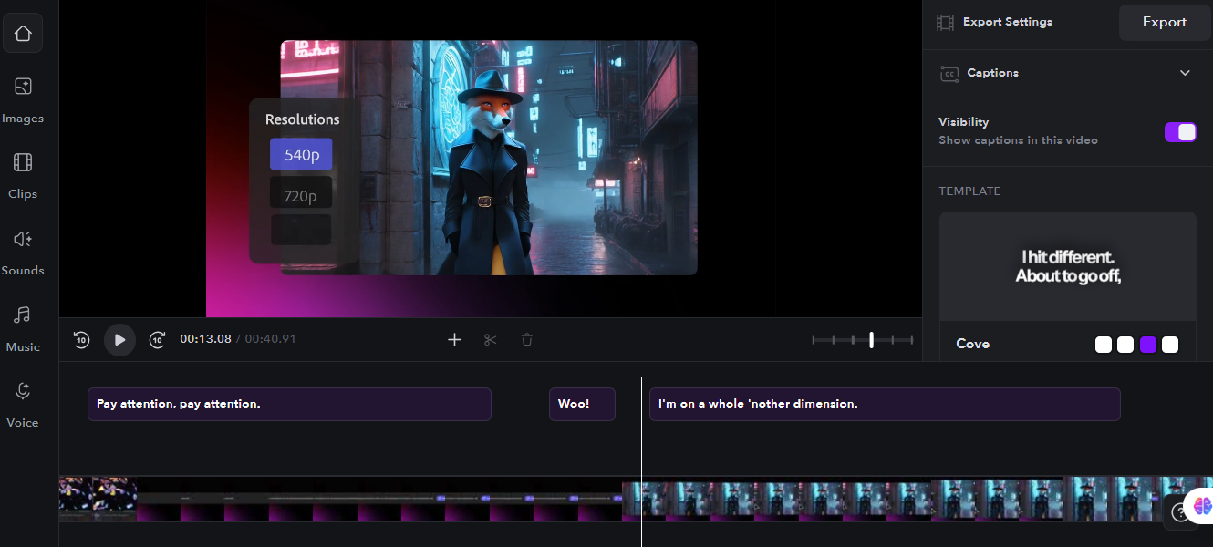Rewind 10 seconds

pos(81,340)
